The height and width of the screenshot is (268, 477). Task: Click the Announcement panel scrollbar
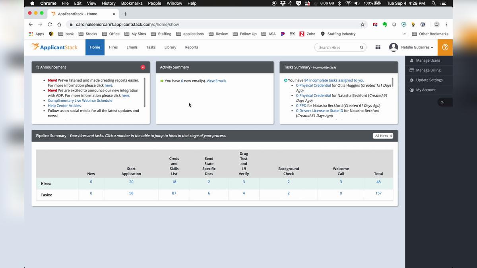[144, 92]
